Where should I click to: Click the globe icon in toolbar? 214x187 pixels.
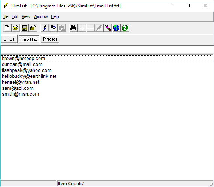click(x=116, y=28)
